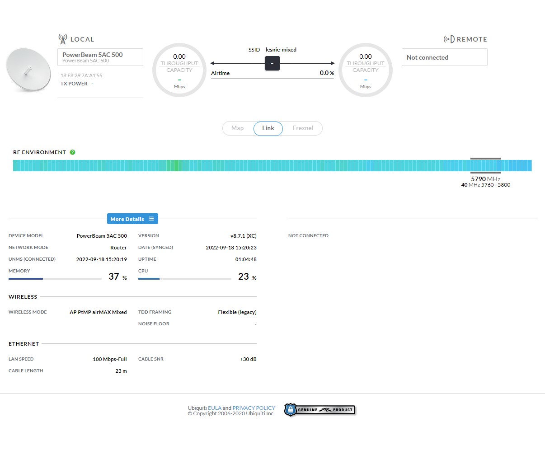
Task: Click the 5790 MHz channel marker
Action: pyautogui.click(x=486, y=166)
